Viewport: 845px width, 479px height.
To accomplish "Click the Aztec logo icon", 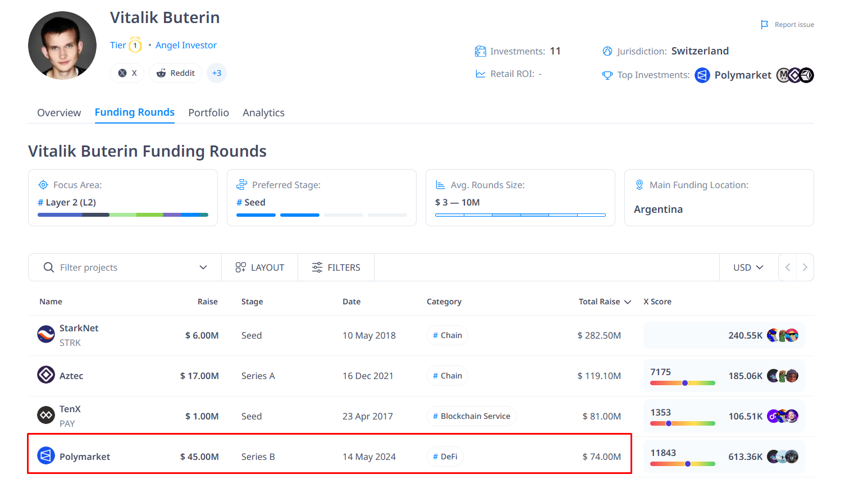I will (x=46, y=375).
